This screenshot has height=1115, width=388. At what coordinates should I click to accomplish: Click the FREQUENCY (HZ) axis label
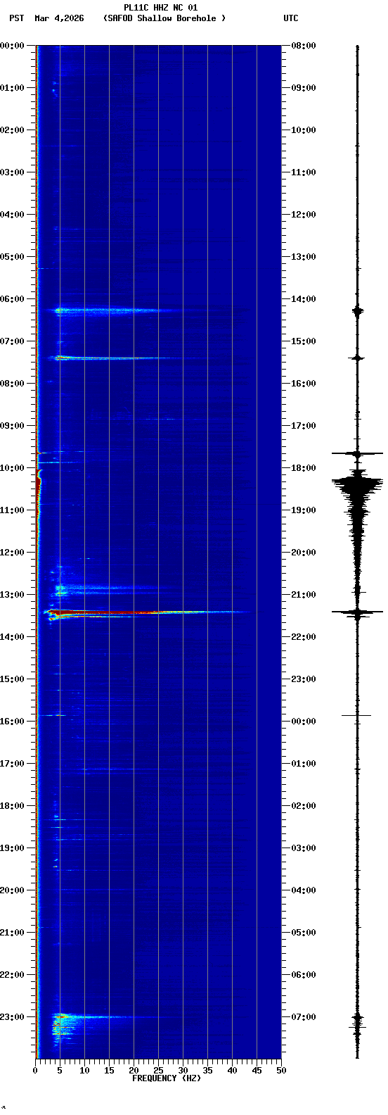(167, 1078)
